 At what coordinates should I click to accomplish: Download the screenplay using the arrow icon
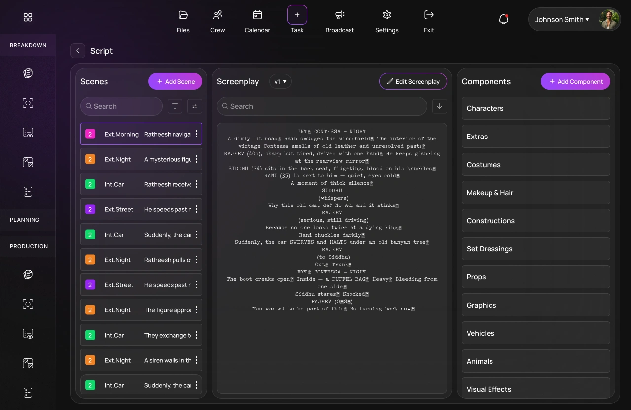439,106
